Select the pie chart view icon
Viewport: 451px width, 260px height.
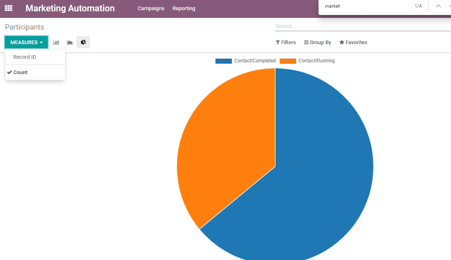83,42
